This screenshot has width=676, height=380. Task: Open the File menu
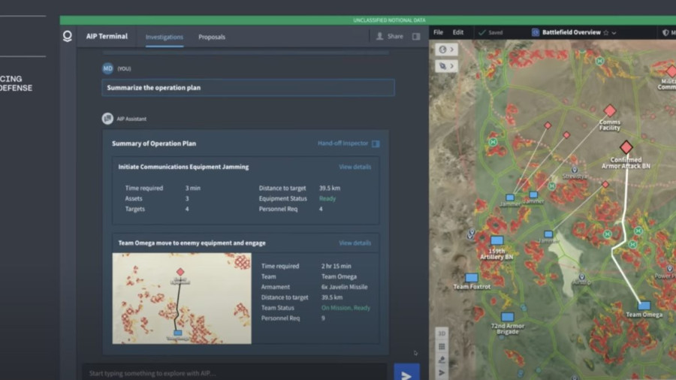(x=438, y=33)
